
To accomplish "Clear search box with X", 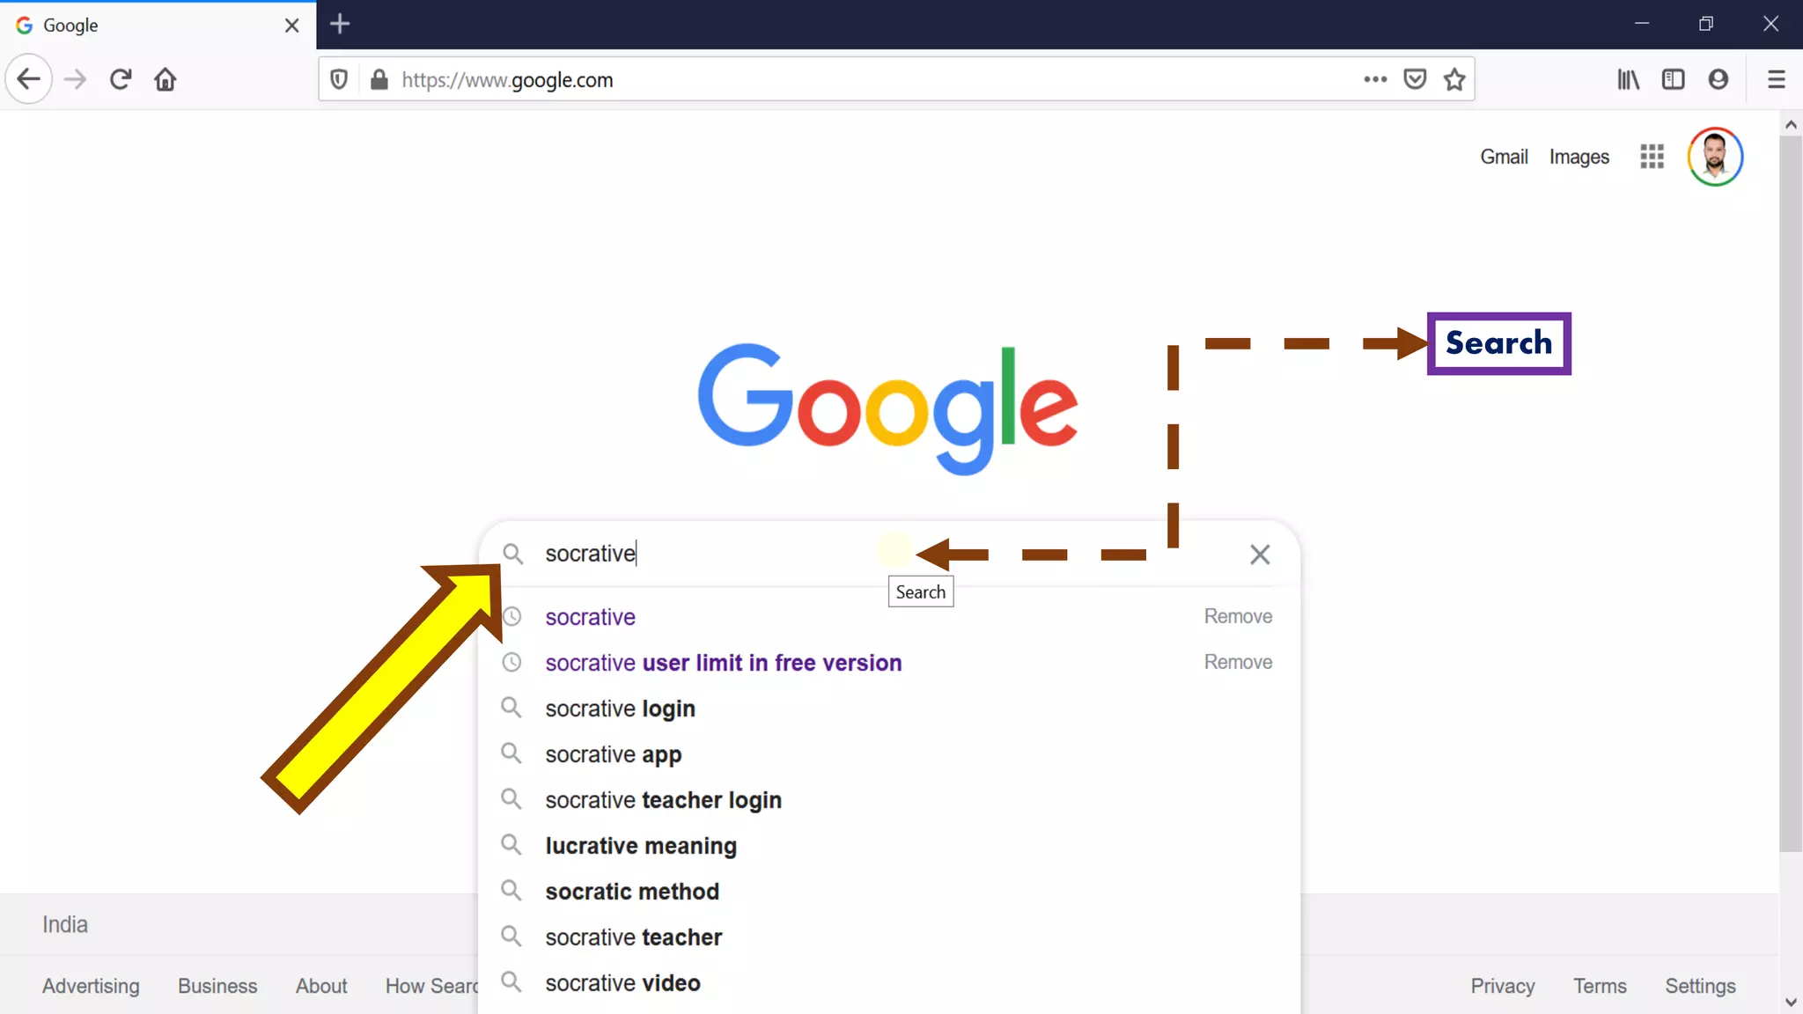I will 1260,555.
